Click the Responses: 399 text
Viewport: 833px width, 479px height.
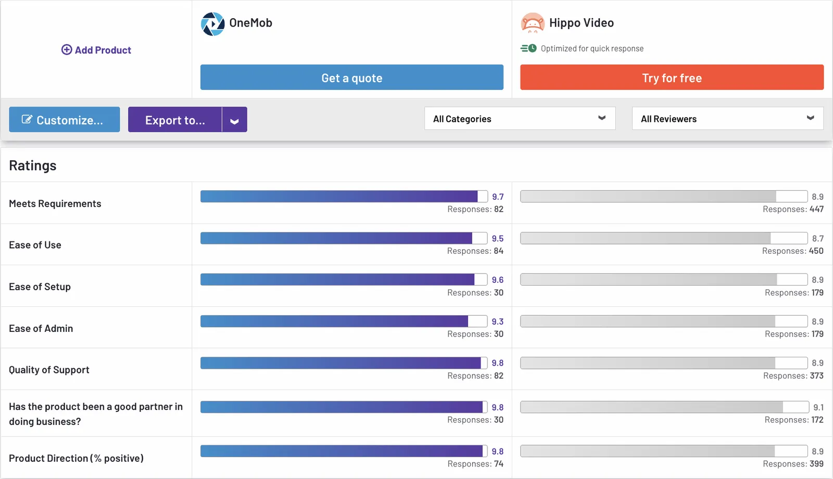(x=793, y=464)
